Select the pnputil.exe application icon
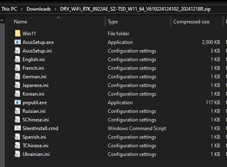 (18, 103)
